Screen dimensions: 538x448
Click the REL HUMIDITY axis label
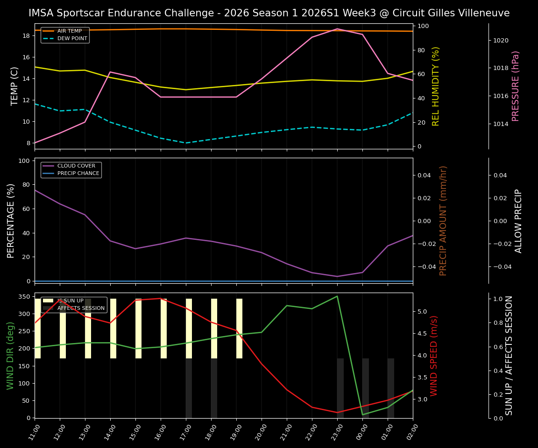(435, 84)
